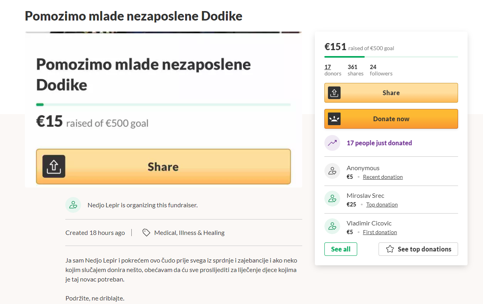Click the Anonymous donor avatar icon
Viewport: 483px width, 304px height.
pyautogui.click(x=332, y=171)
